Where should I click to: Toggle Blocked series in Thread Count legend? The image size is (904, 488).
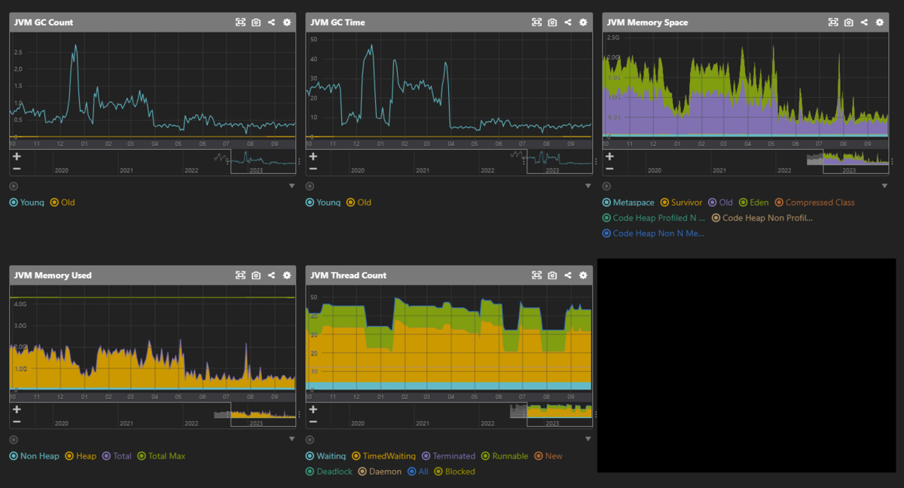coord(455,471)
